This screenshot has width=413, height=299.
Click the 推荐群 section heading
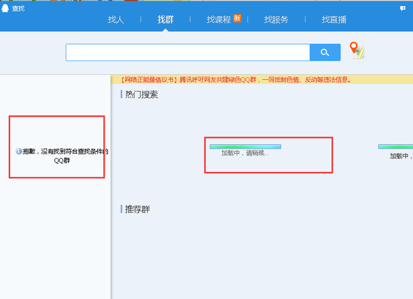coord(137,210)
